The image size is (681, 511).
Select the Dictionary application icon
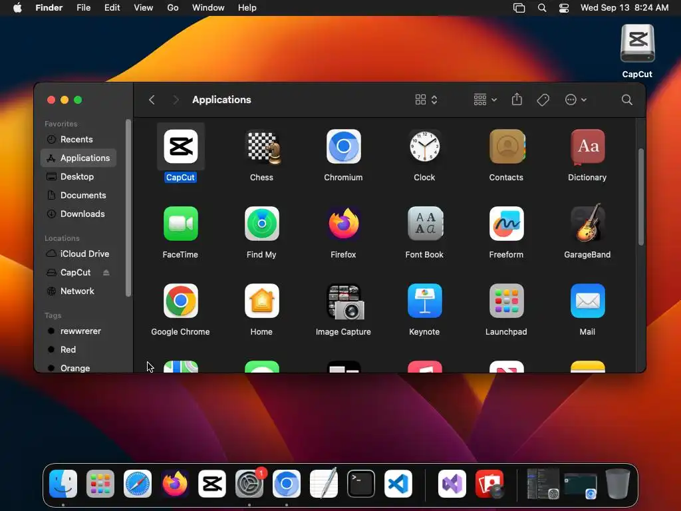point(587,146)
